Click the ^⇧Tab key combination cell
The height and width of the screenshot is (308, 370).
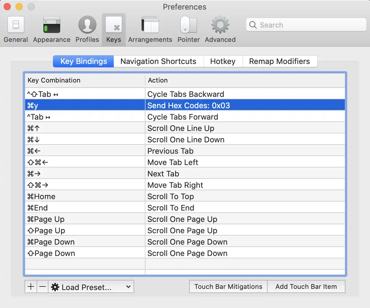pos(85,94)
